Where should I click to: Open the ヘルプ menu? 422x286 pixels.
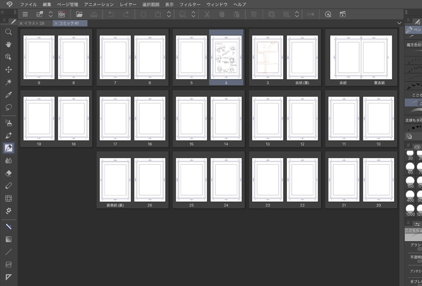coord(239,4)
